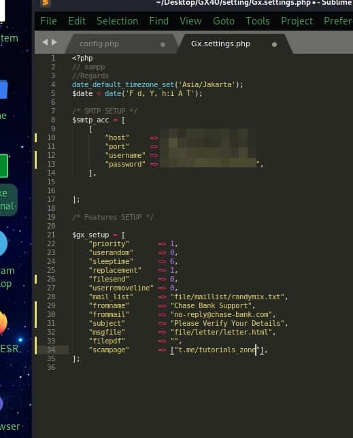Click the "<?php" opening tag
This screenshot has height=438, width=353.
82,58
